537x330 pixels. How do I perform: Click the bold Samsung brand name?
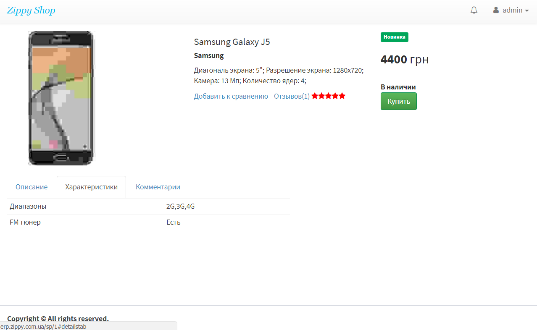click(x=209, y=55)
